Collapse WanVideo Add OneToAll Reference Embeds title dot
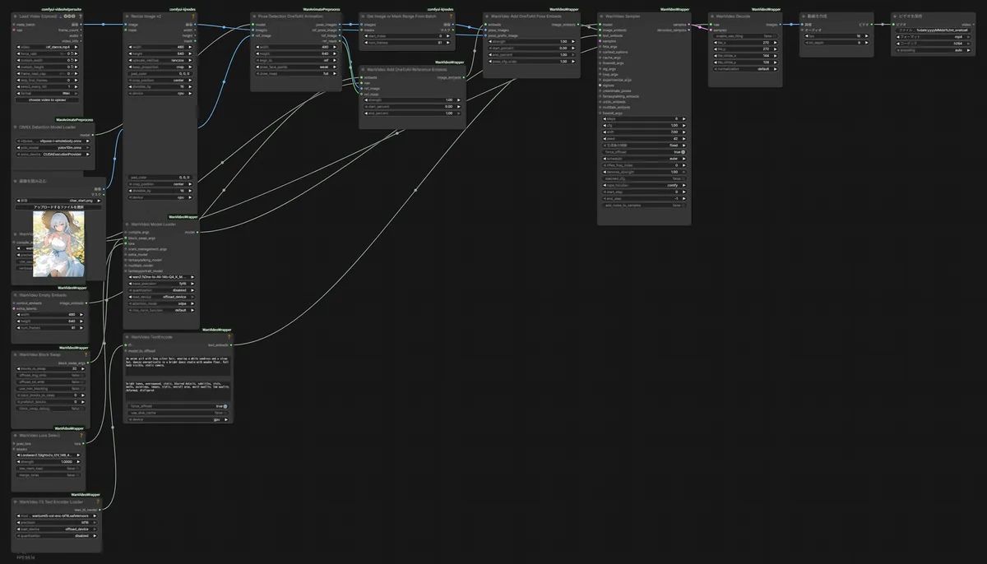The height and width of the screenshot is (564, 987). [364, 70]
